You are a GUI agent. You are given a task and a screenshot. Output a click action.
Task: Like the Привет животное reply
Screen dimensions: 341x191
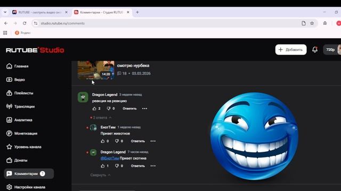click(103, 141)
